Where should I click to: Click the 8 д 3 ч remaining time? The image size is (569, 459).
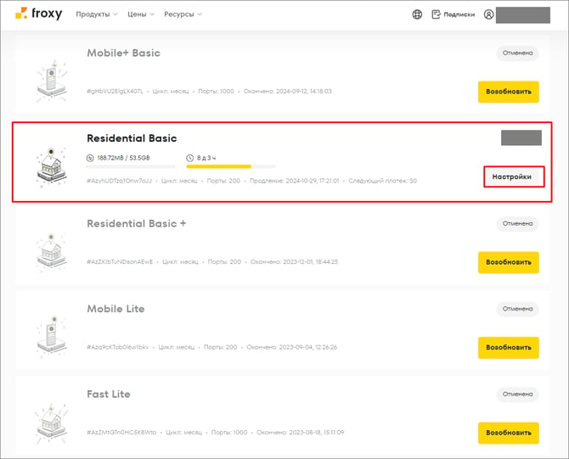click(206, 158)
